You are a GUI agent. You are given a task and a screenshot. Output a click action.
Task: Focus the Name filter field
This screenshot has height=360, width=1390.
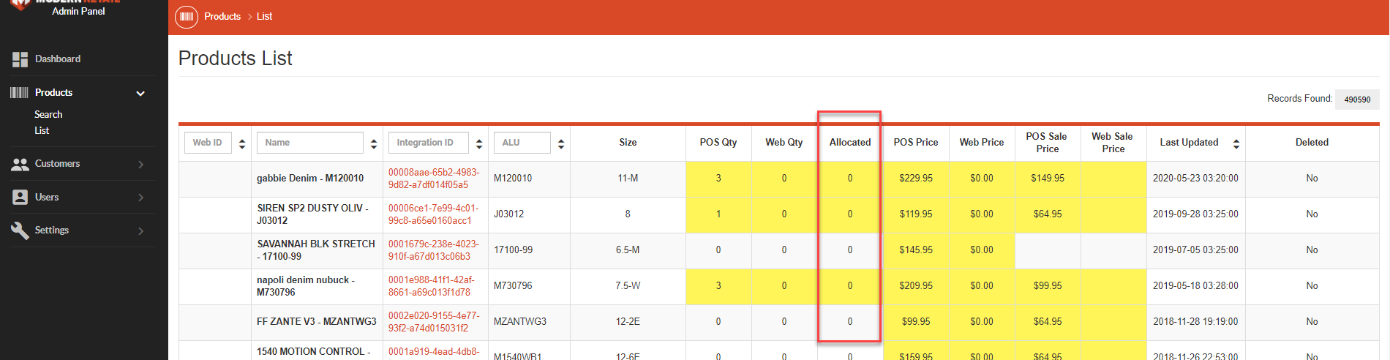[310, 143]
